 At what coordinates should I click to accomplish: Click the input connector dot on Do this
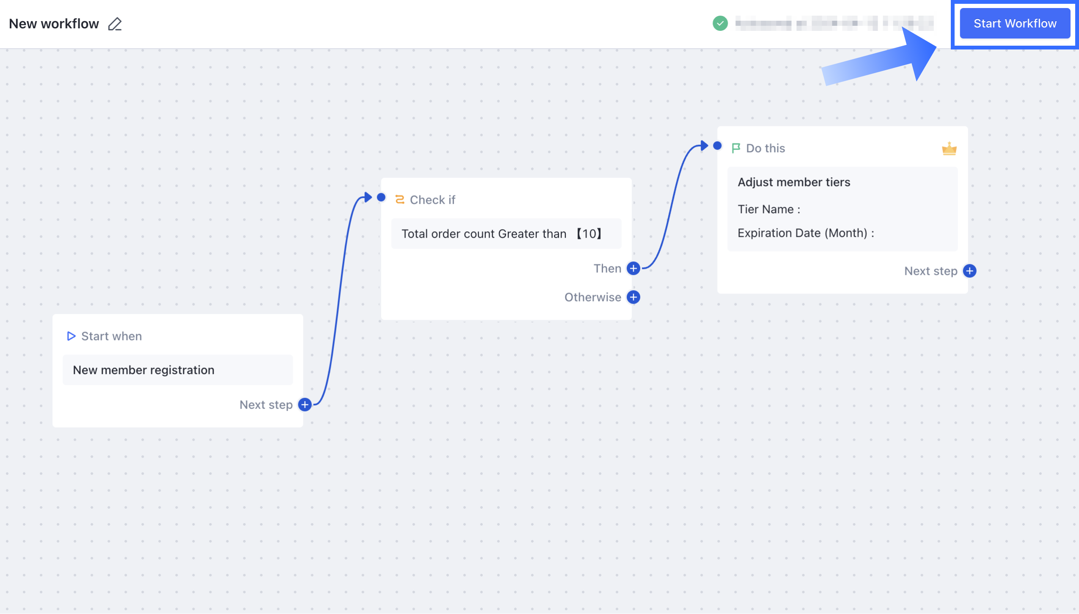717,146
